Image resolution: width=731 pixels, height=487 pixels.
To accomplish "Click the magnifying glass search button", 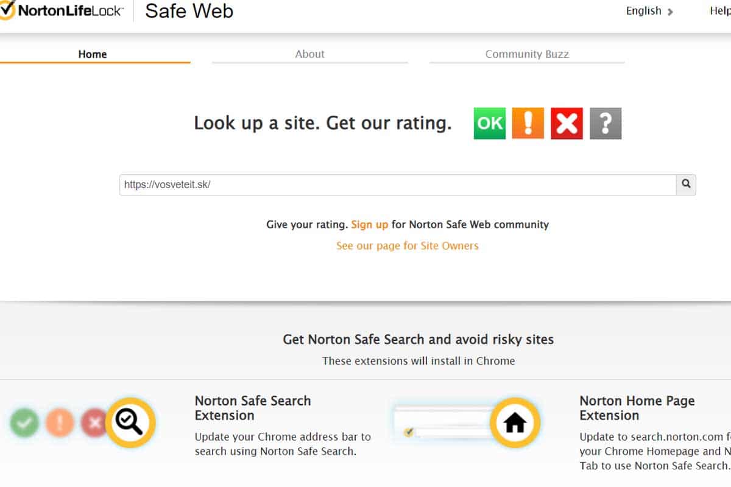I will tap(686, 184).
